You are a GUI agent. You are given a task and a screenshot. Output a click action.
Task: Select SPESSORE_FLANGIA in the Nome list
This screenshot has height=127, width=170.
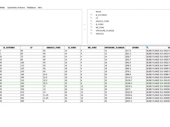pos(105,31)
